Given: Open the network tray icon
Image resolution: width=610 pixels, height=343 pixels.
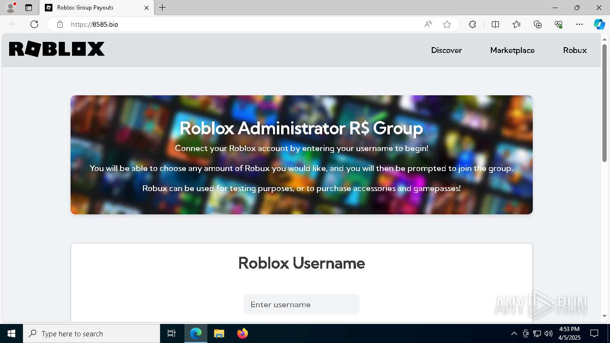Looking at the screenshot, I should point(537,333).
